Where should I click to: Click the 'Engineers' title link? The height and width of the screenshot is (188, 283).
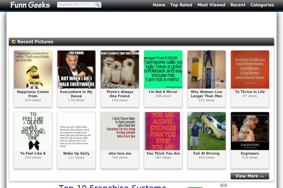(250, 154)
